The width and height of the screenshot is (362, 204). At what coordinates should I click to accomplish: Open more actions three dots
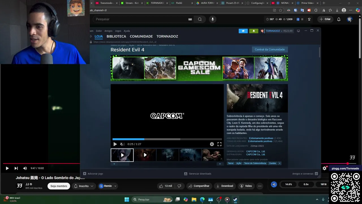pyautogui.click(x=260, y=186)
